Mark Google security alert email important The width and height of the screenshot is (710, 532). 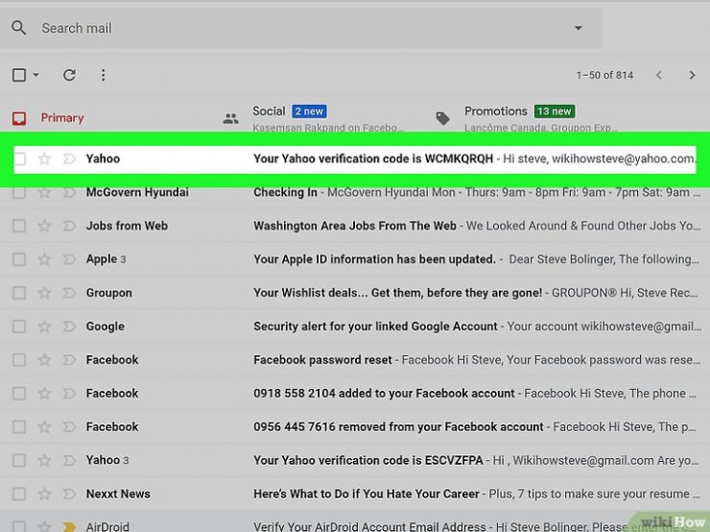point(69,326)
